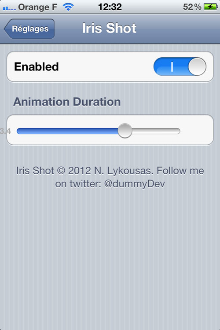Tap the Animation Duration section header

[67, 102]
